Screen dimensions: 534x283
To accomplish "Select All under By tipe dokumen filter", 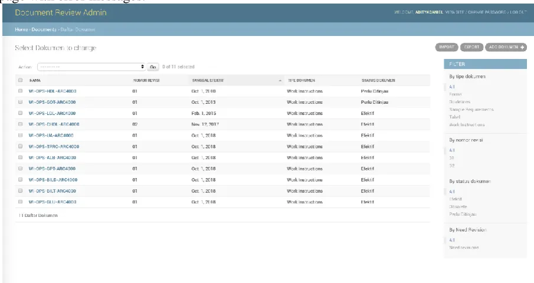I will (452, 87).
